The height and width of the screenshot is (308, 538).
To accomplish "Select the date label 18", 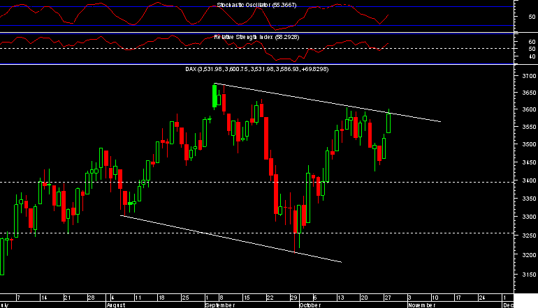I will pos(161,298).
